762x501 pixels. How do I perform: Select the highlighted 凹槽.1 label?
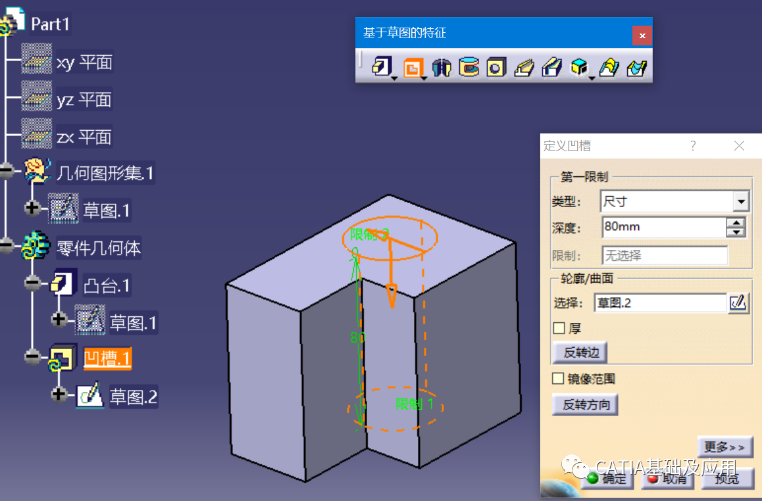(x=107, y=359)
